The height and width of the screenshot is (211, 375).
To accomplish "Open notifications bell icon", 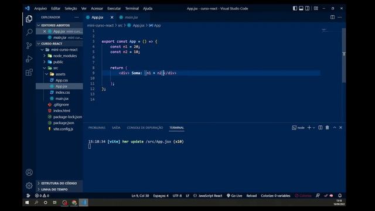I will 340,195.
